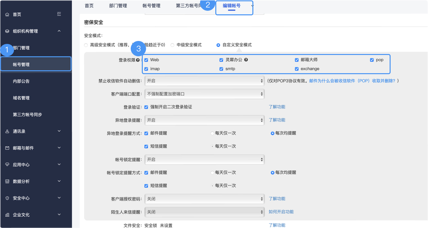Open the 禁止收信软件自动删信 dropdown
The height and width of the screenshot is (228, 428).
[204, 81]
